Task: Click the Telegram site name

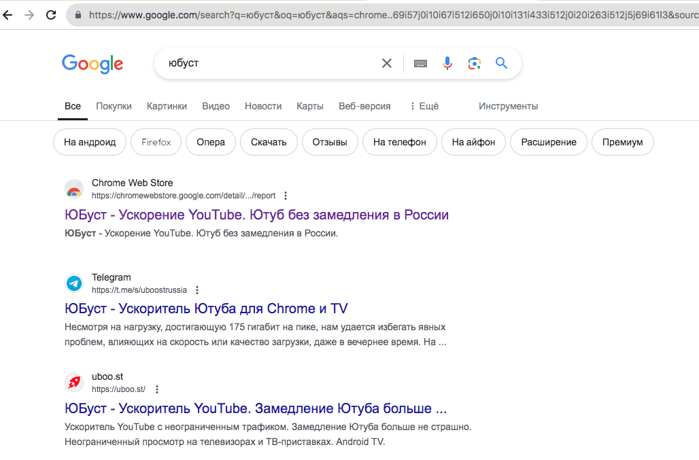Action: 112,277
